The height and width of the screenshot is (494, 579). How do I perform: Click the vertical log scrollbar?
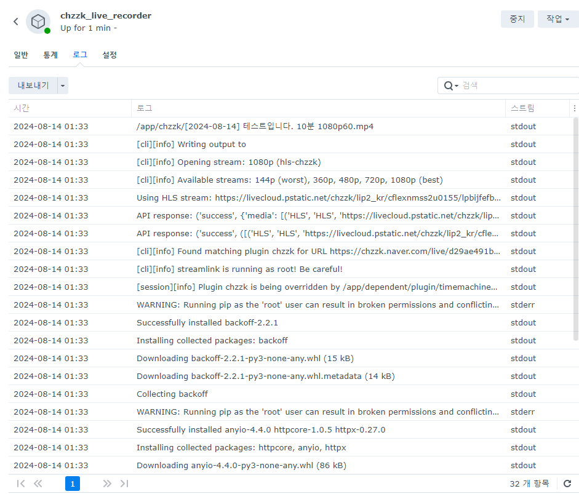point(575,228)
